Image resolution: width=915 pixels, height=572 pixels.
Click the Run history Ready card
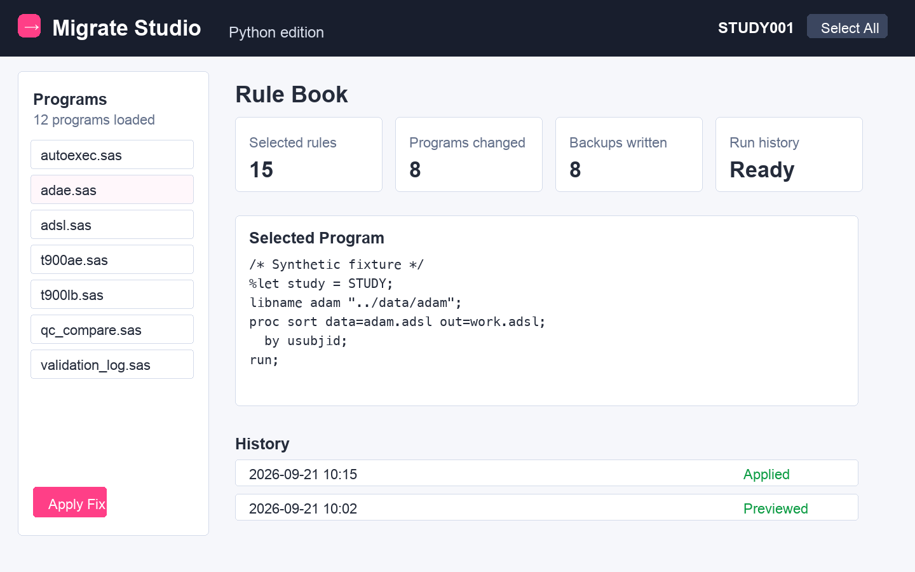[789, 154]
